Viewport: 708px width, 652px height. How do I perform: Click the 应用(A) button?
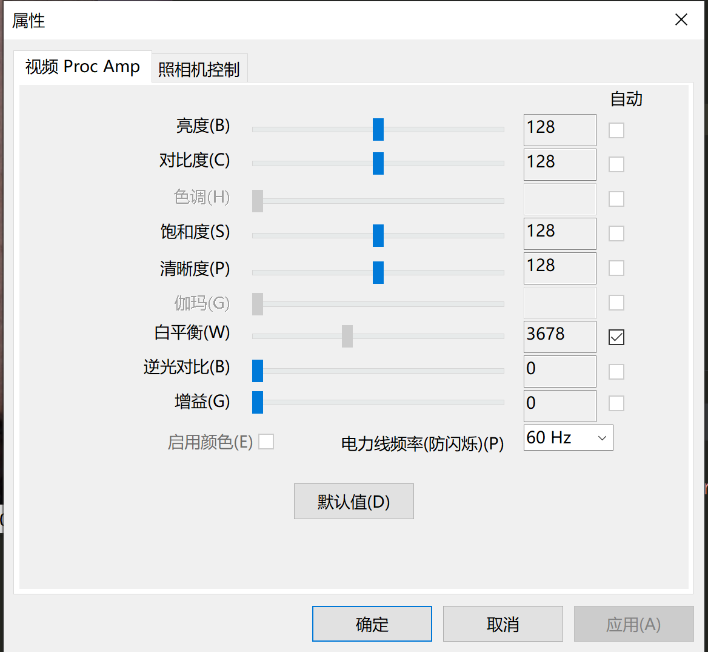coord(633,623)
